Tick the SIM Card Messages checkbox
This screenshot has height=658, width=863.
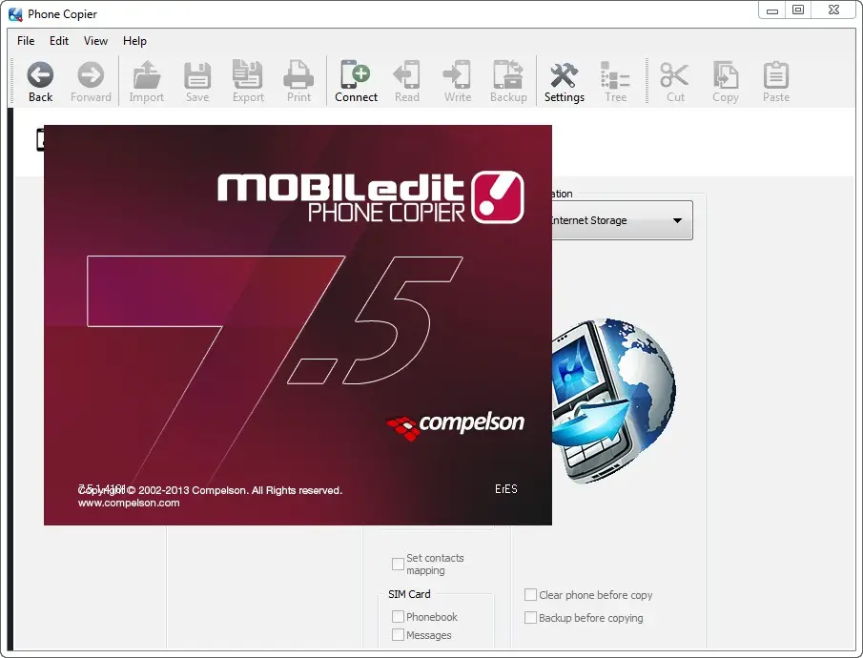[398, 635]
